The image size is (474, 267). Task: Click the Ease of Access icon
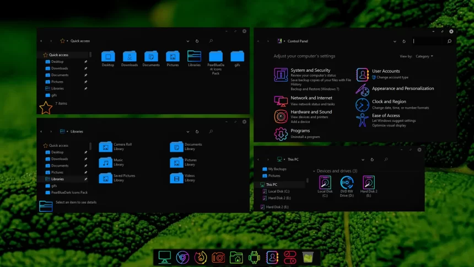(x=362, y=120)
